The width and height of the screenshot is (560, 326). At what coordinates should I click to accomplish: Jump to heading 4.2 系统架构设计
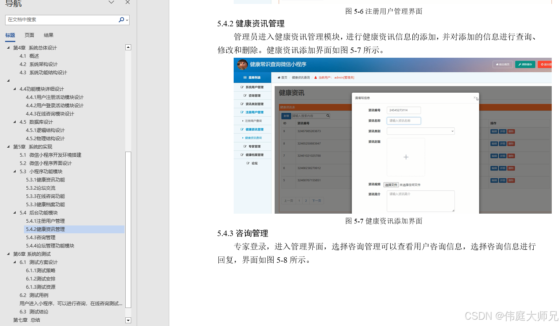coord(38,64)
